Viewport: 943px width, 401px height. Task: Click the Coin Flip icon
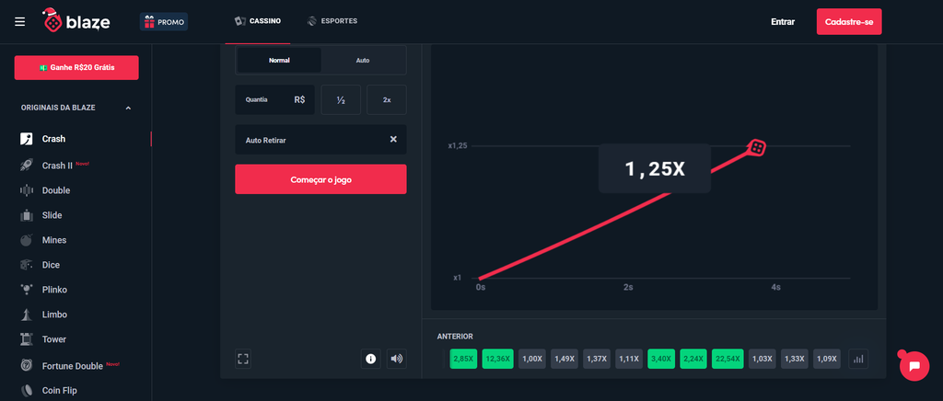[27, 390]
